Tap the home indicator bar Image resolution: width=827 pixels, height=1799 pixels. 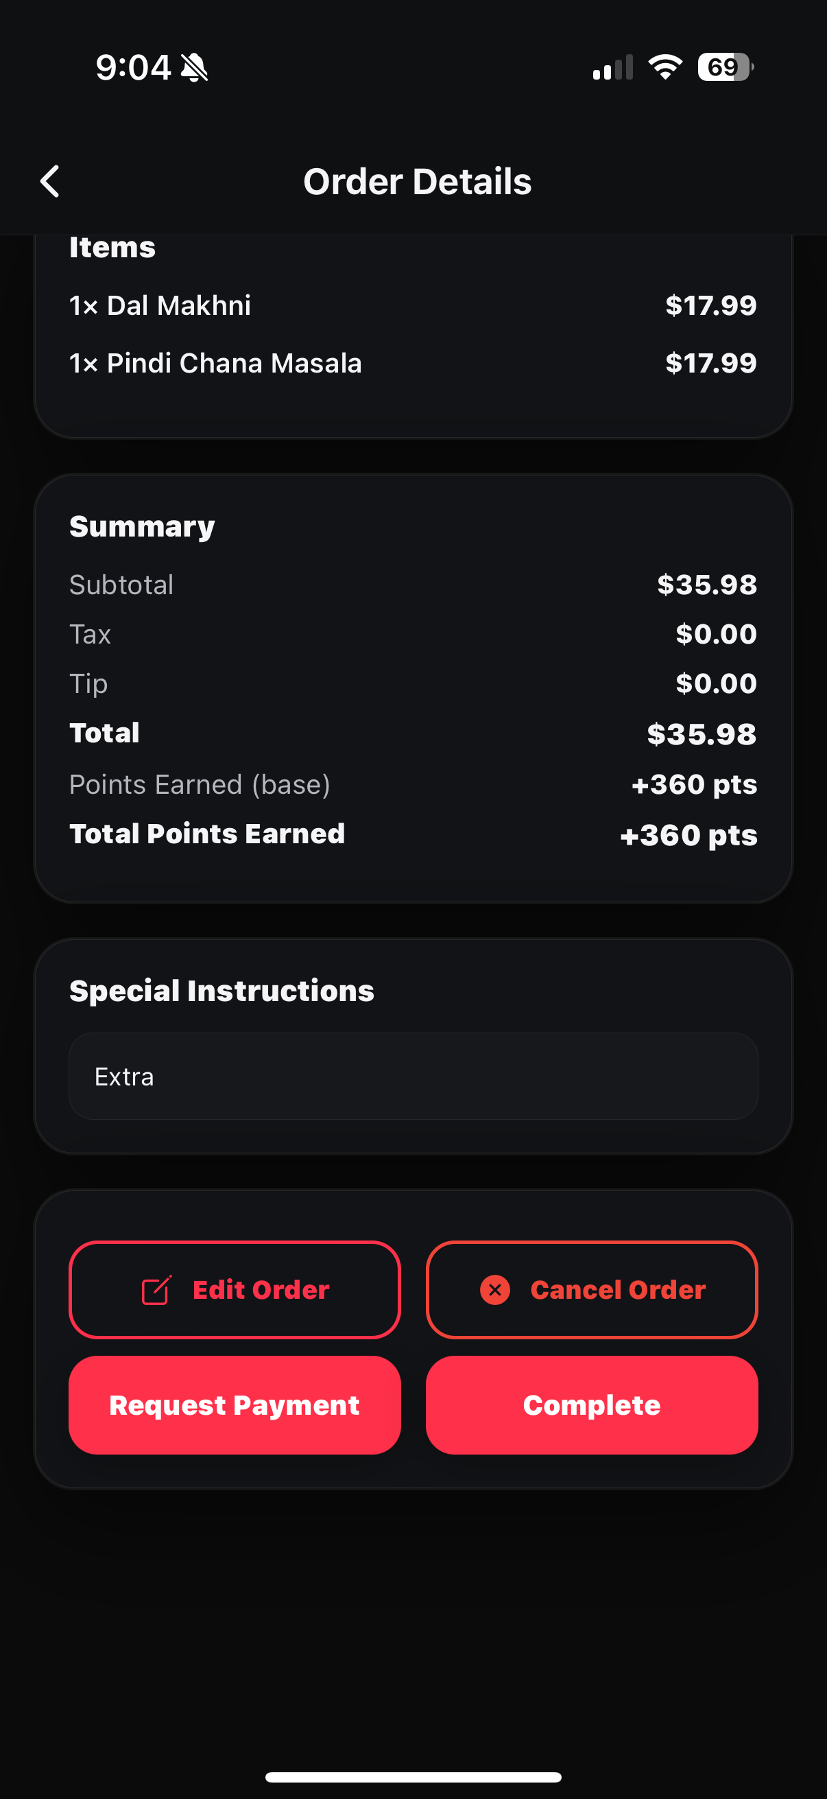413,1776
